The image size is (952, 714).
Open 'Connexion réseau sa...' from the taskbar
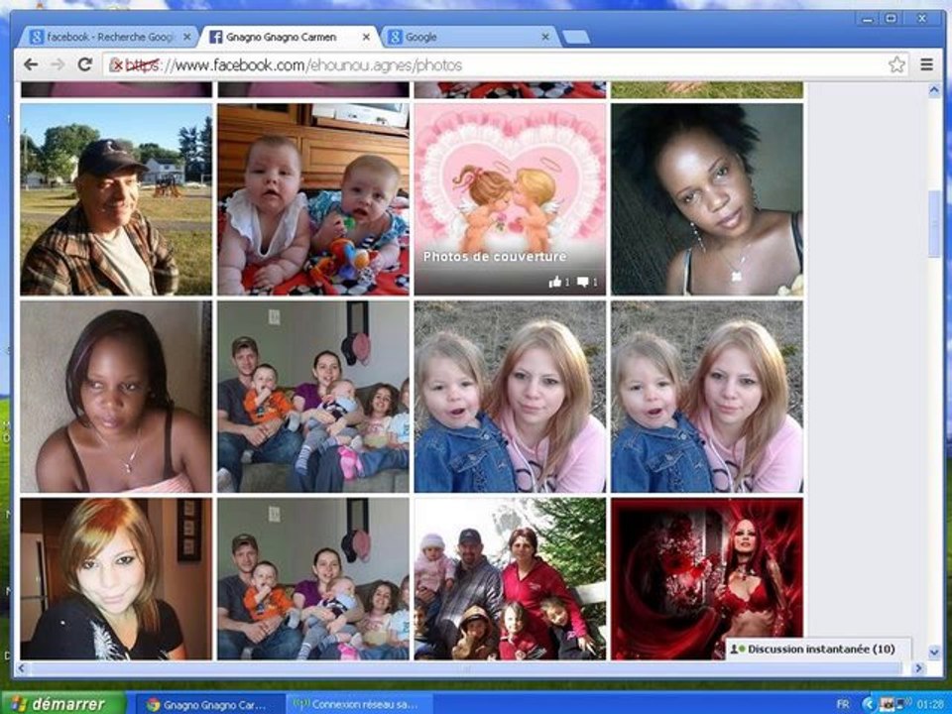[x=357, y=705]
